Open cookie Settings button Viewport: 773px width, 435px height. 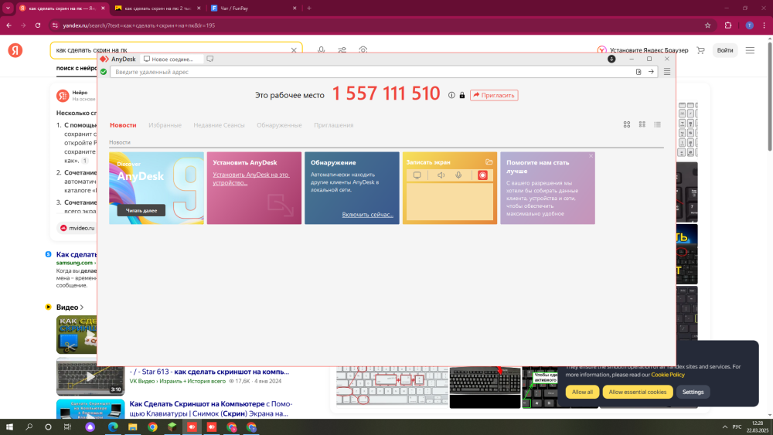(693, 392)
